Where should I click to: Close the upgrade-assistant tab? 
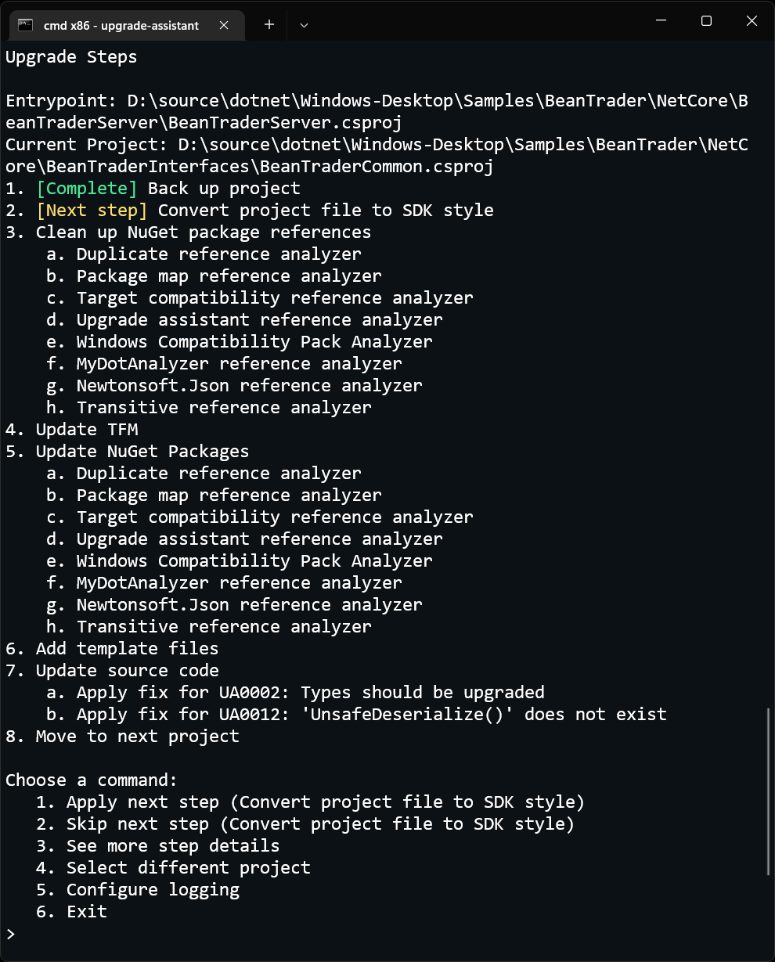pos(224,25)
